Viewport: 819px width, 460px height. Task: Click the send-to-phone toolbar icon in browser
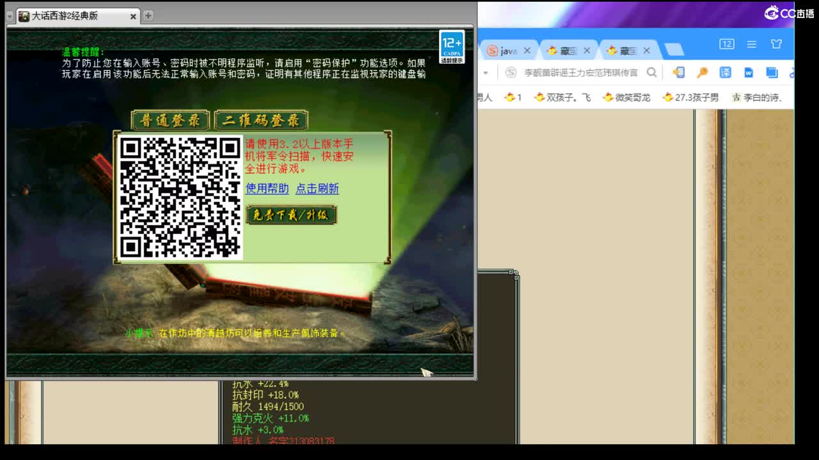point(678,72)
